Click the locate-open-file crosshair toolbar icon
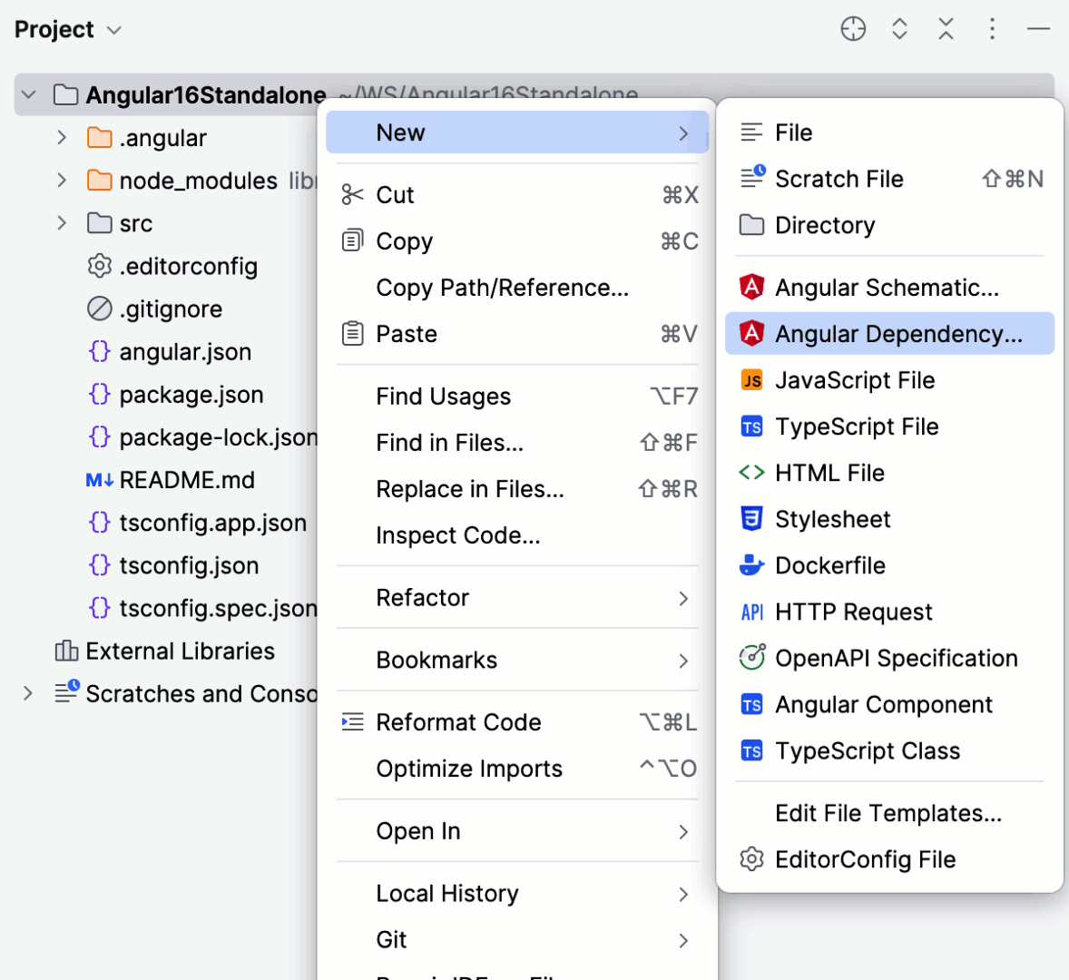This screenshot has height=980, width=1069. tap(853, 29)
